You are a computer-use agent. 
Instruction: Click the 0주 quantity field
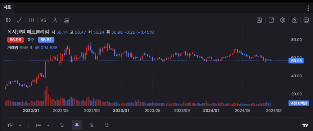(x=31, y=40)
